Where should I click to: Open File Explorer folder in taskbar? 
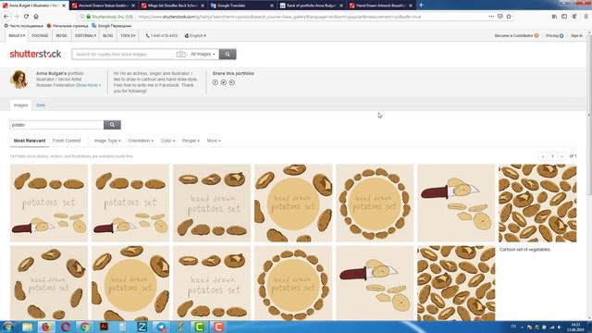[x=27, y=327]
